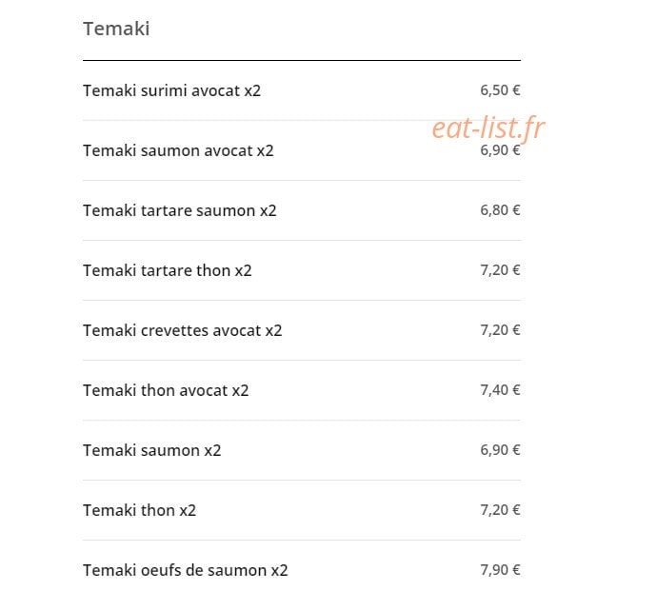Open Temaki crevettes avocat x2 entry
This screenshot has height=591, width=657.
(x=302, y=330)
